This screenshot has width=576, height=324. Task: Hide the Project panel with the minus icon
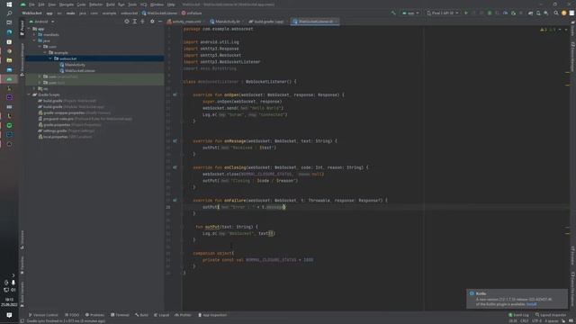point(160,22)
